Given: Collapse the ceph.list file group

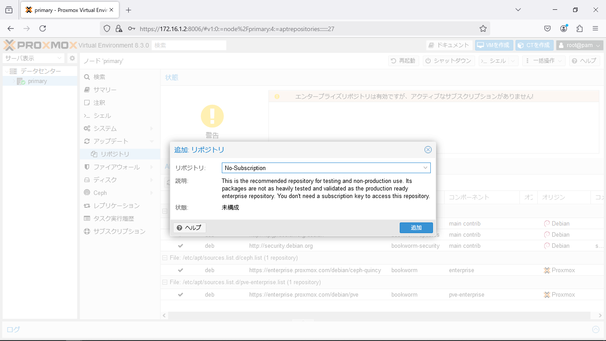Looking at the screenshot, I should [x=165, y=258].
